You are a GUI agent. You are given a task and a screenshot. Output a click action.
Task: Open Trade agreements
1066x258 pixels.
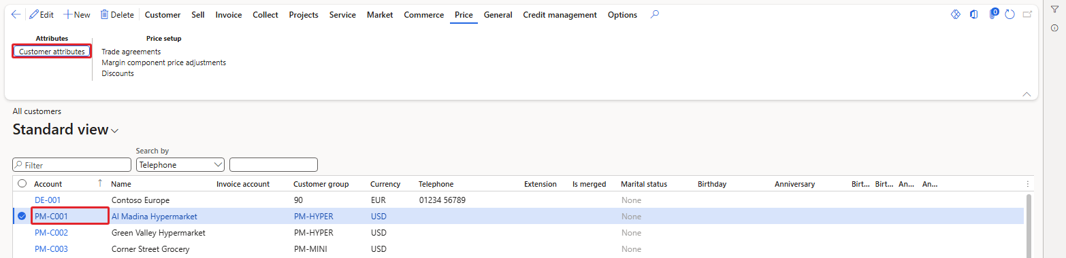coord(131,52)
